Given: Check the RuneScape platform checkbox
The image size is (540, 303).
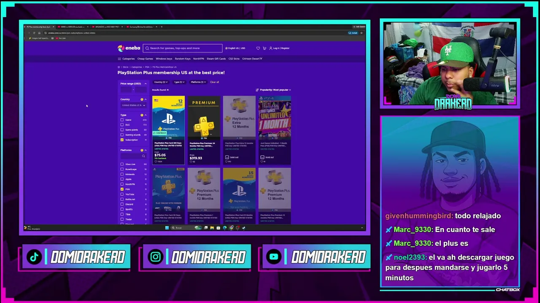Looking at the screenshot, I should click(x=122, y=169).
